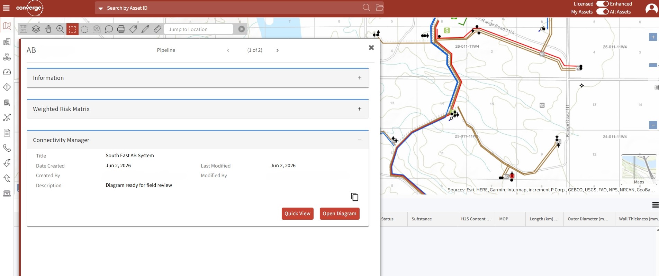Click the Open Diagram button
This screenshot has width=659, height=276.
click(340, 213)
